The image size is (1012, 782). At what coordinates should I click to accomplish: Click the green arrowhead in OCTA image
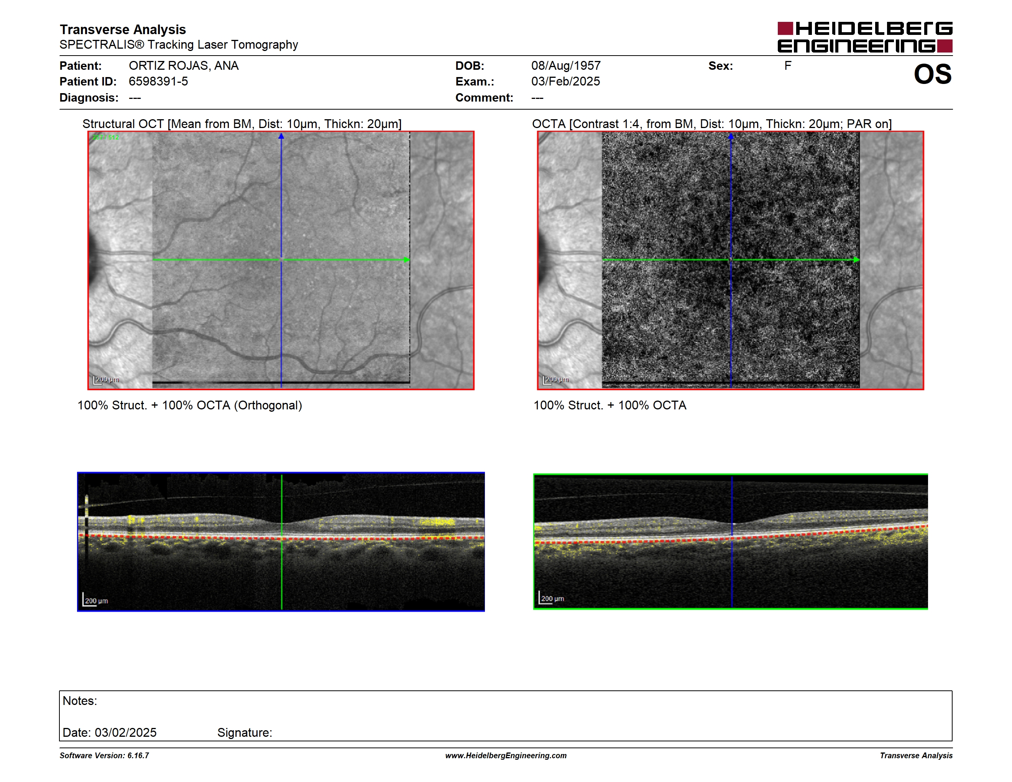pyautogui.click(x=856, y=260)
